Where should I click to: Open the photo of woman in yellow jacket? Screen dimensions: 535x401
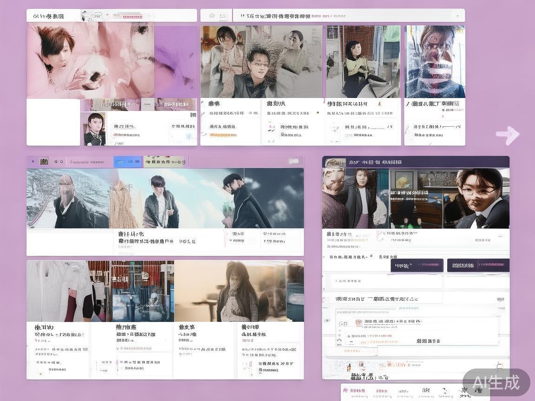[x=363, y=62]
